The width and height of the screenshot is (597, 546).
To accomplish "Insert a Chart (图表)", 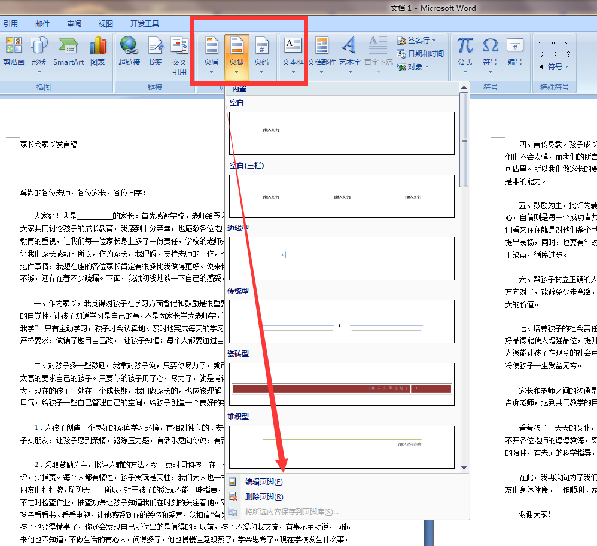I will (98, 53).
